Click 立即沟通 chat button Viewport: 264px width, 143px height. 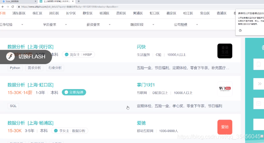pos(74,92)
